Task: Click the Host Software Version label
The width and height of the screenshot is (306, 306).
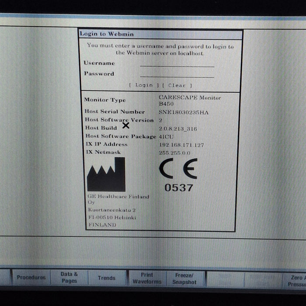Action: pyautogui.click(x=119, y=120)
